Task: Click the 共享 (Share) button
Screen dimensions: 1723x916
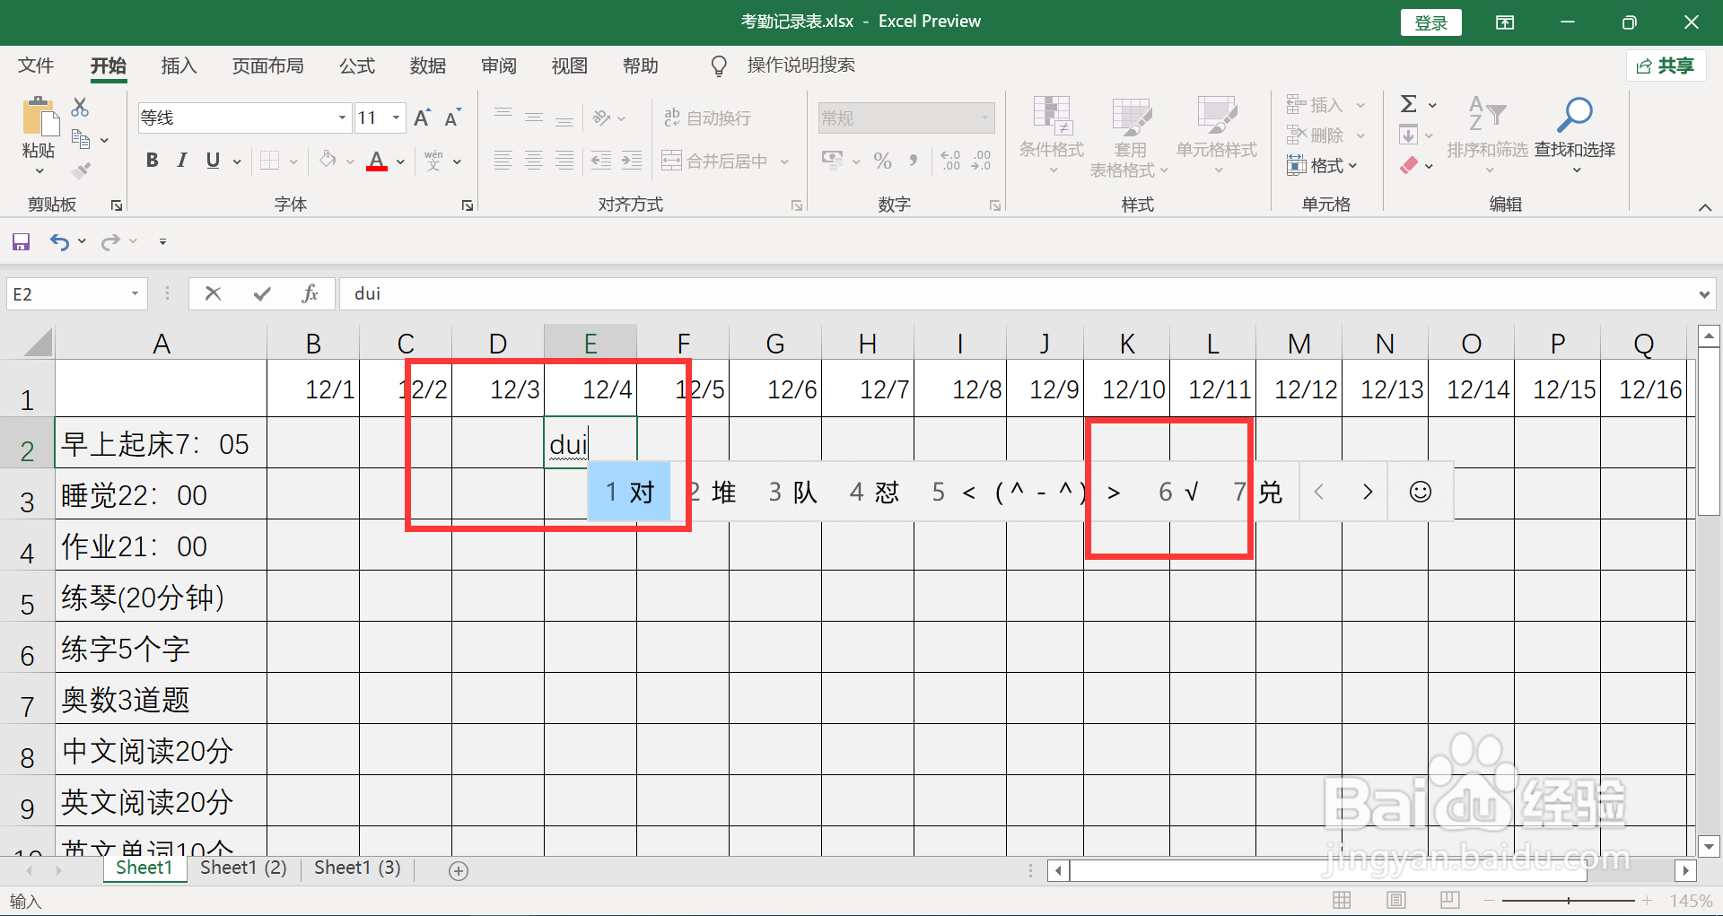Action: (1666, 65)
